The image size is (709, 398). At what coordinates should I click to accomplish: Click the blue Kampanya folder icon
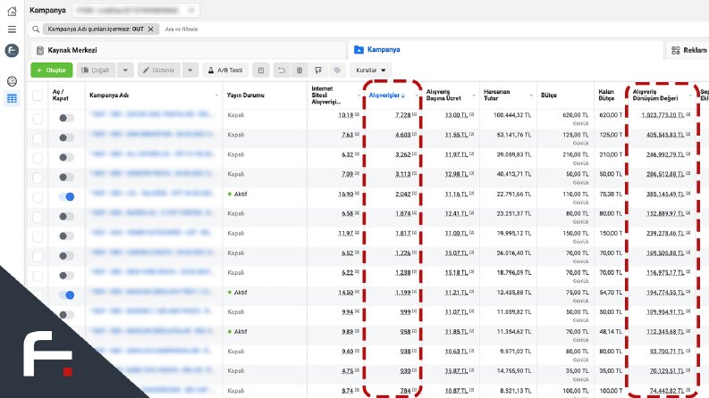(x=359, y=50)
